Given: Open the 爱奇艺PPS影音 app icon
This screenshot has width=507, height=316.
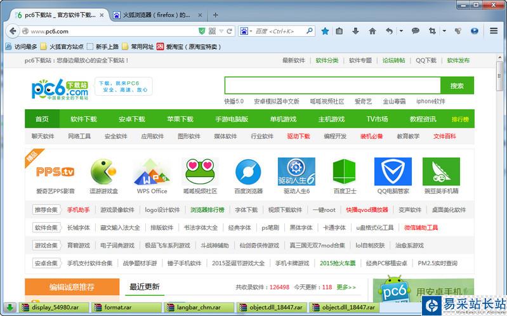Looking at the screenshot, I should tap(55, 171).
